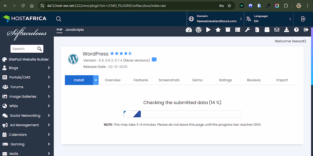Click the installation progress bar
The image size is (313, 156).
coord(182,114)
